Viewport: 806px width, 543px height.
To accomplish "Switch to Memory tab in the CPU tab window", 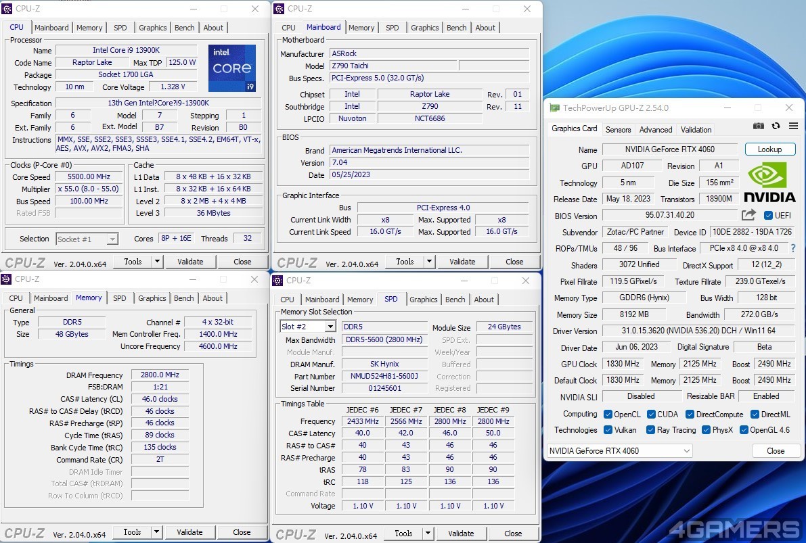I will pos(89,28).
